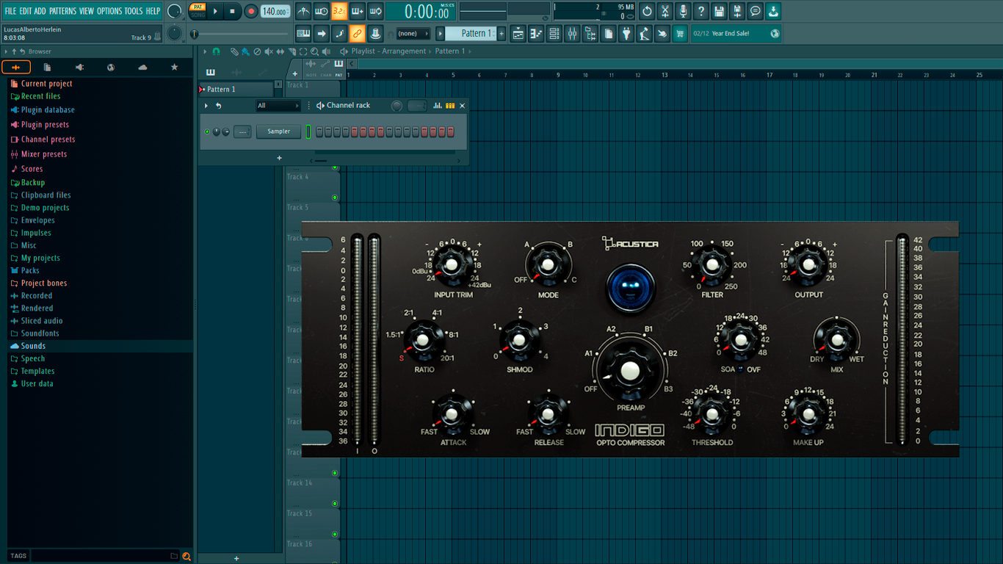Select Pattern 1 in the picker
The width and height of the screenshot is (1003, 564).
click(x=235, y=90)
